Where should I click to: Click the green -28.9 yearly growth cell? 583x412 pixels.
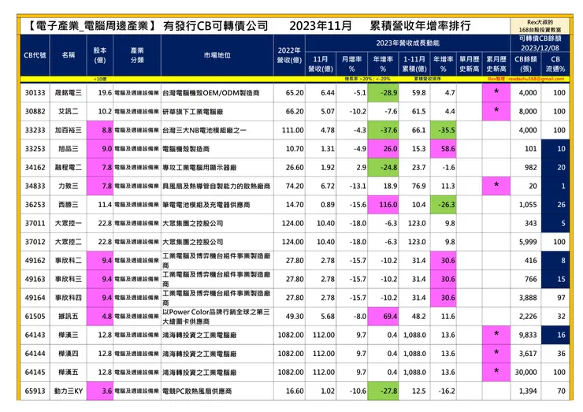pyautogui.click(x=383, y=93)
